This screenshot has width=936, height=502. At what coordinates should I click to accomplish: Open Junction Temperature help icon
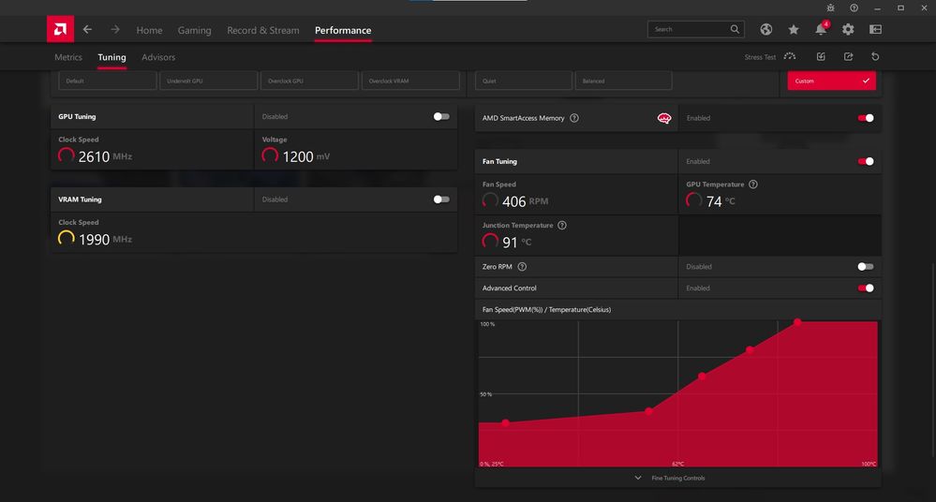562,225
